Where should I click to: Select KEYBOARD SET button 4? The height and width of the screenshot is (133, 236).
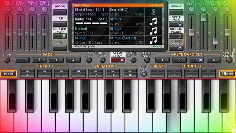point(214,60)
